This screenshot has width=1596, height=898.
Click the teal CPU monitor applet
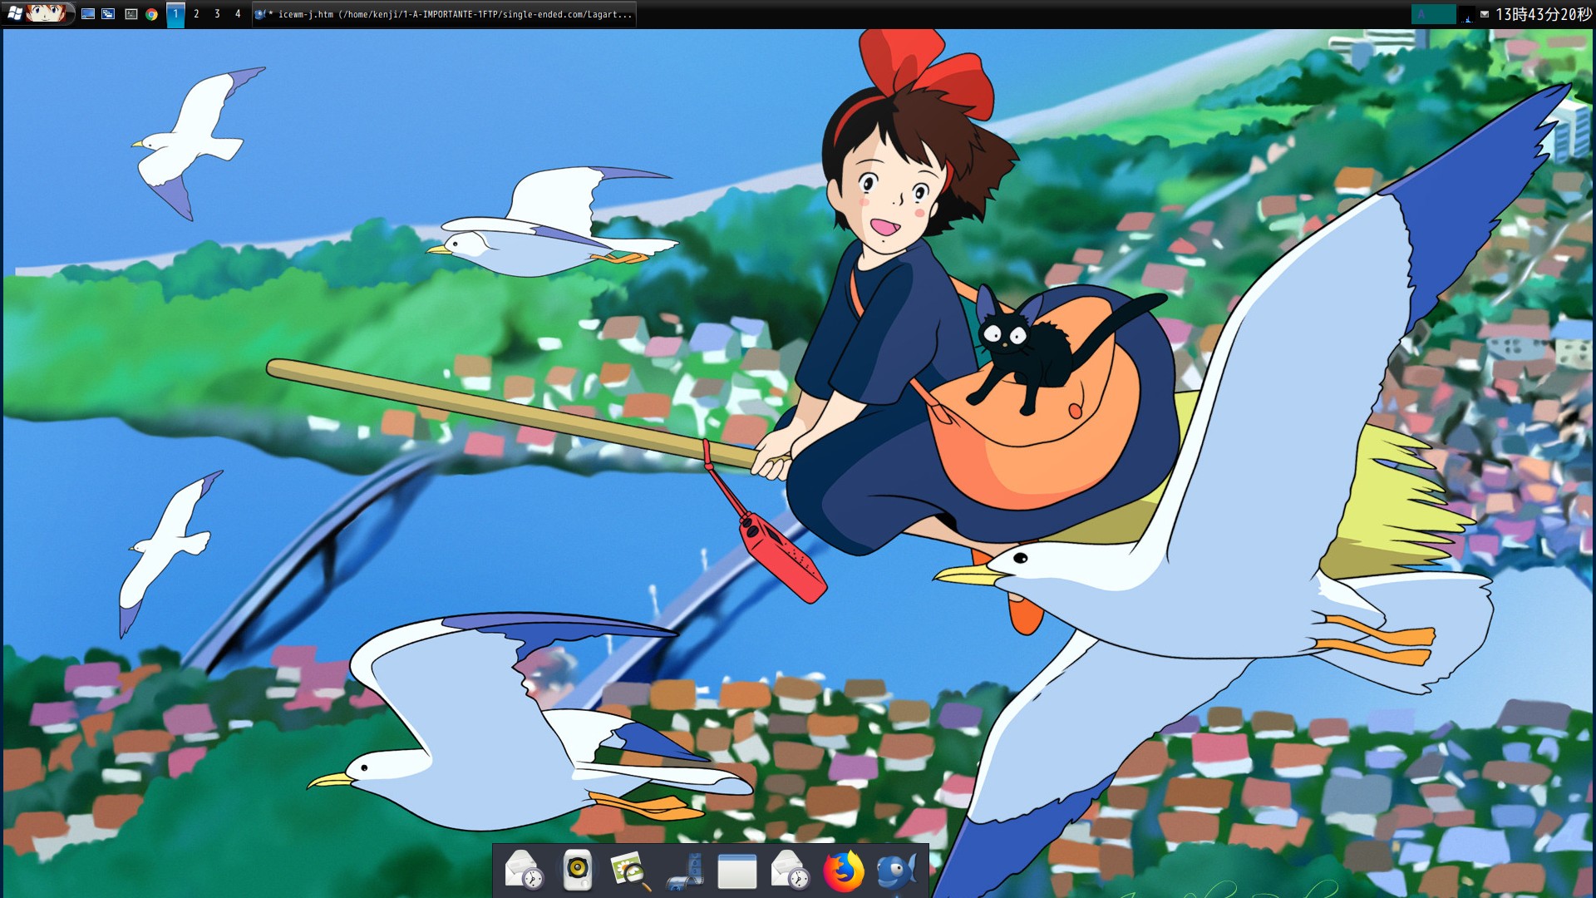(1432, 14)
